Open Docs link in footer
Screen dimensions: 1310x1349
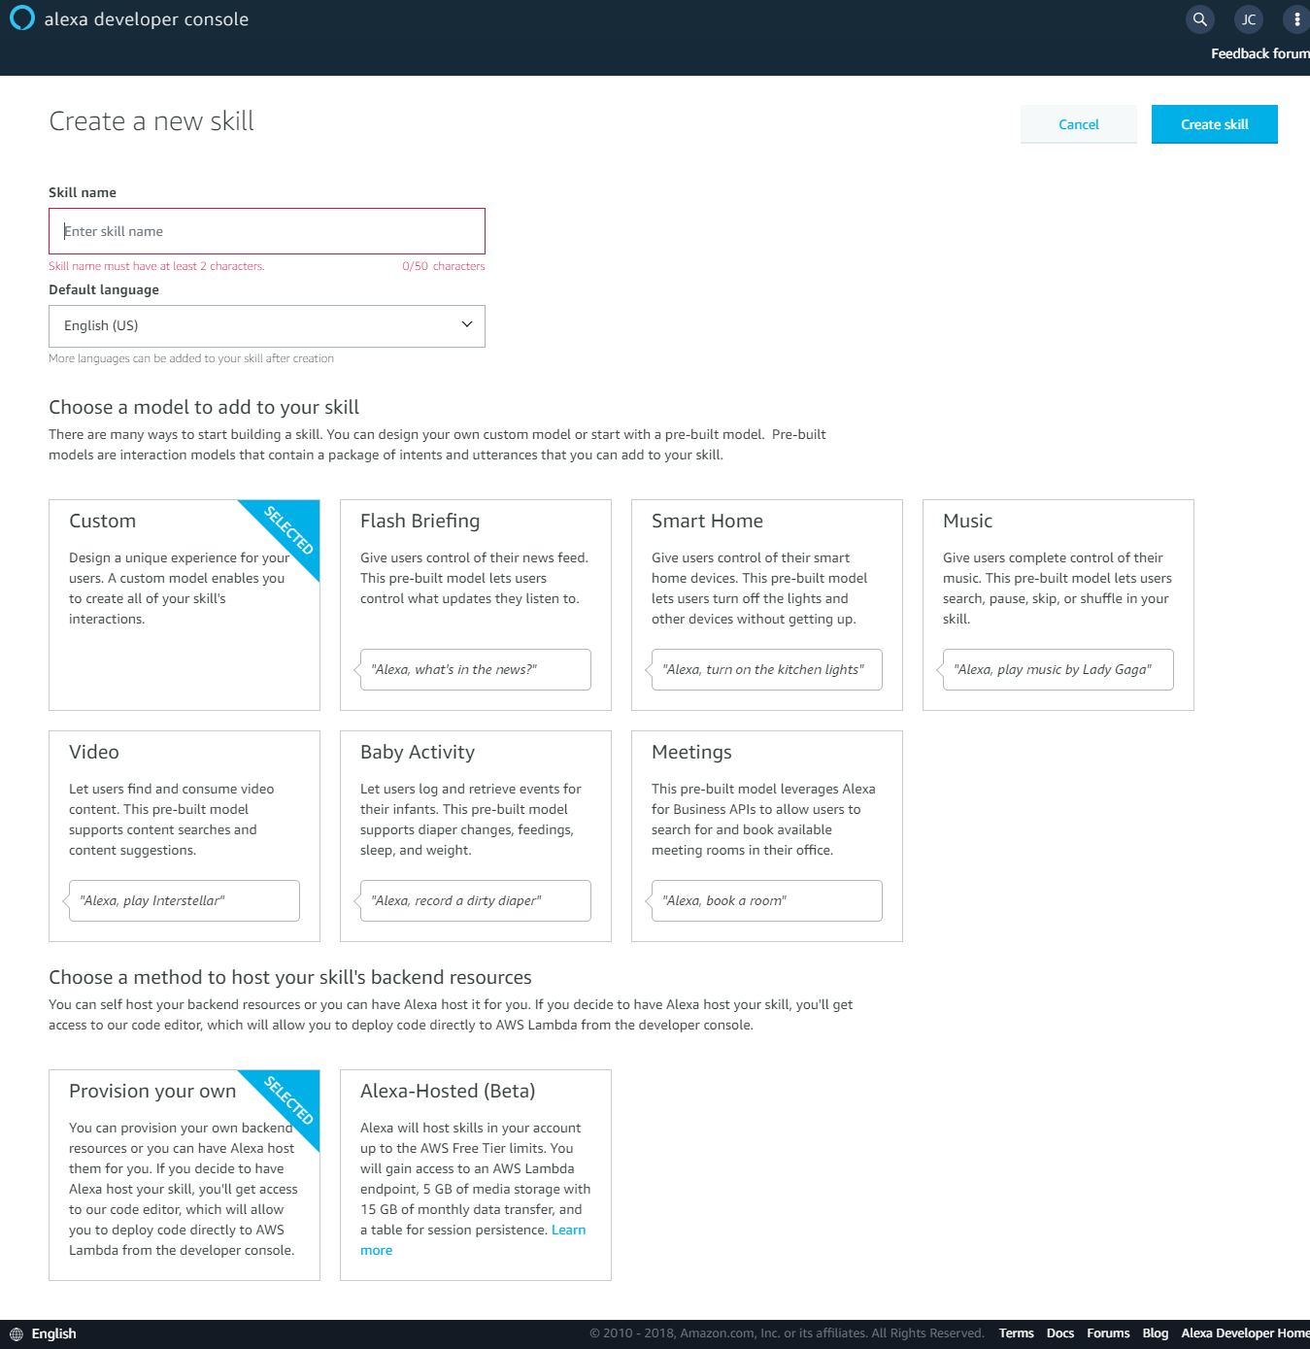coord(1060,1333)
